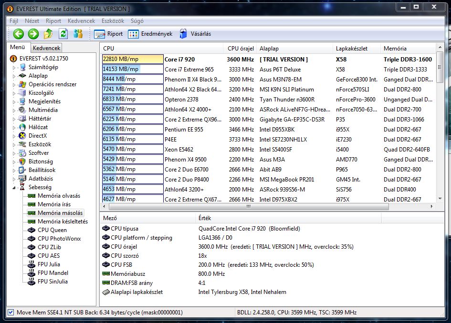Select FPU SinJulia benchmark
The width and height of the screenshot is (451, 323).
coord(52,282)
